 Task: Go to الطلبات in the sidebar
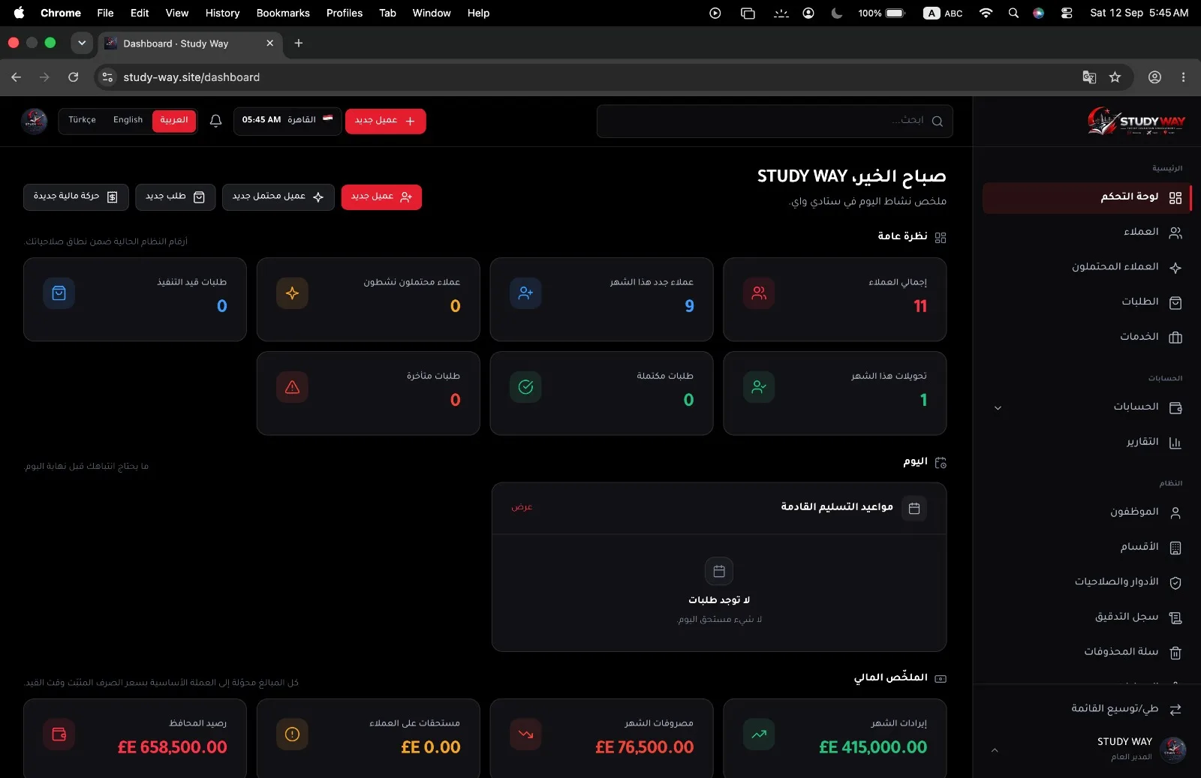pyautogui.click(x=1086, y=302)
